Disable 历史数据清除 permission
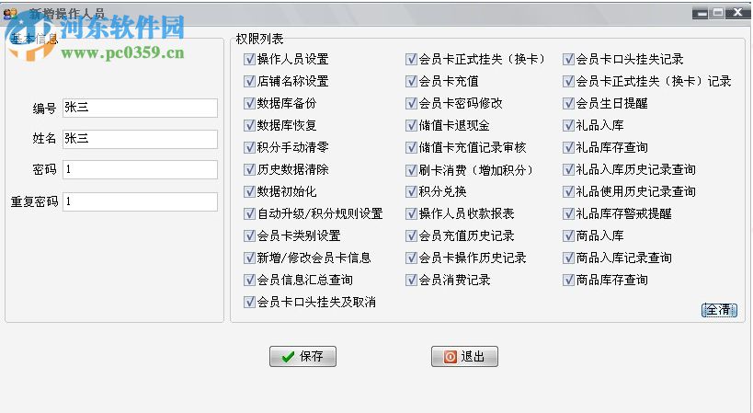753x413 pixels. 249,169
